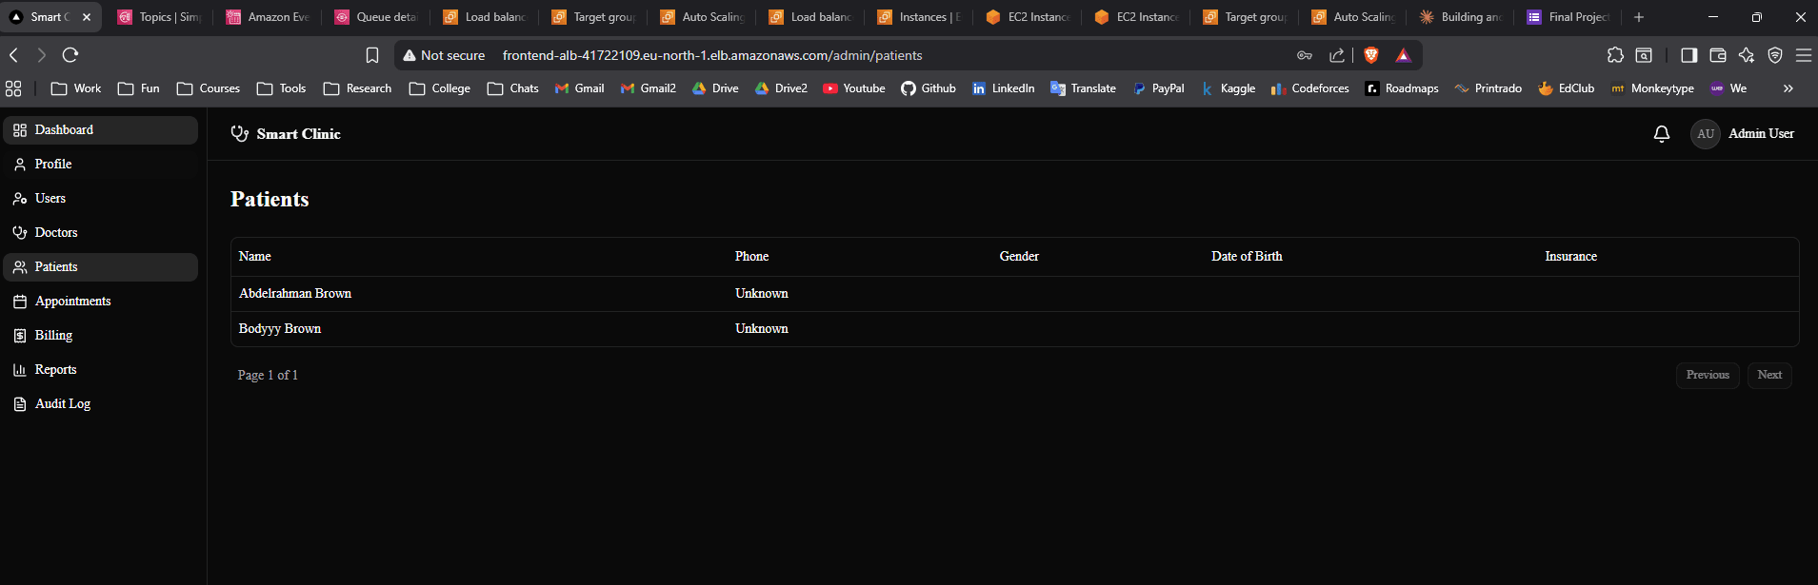The height and width of the screenshot is (585, 1818).
Task: Open the VPN shield icon
Action: click(x=1775, y=55)
